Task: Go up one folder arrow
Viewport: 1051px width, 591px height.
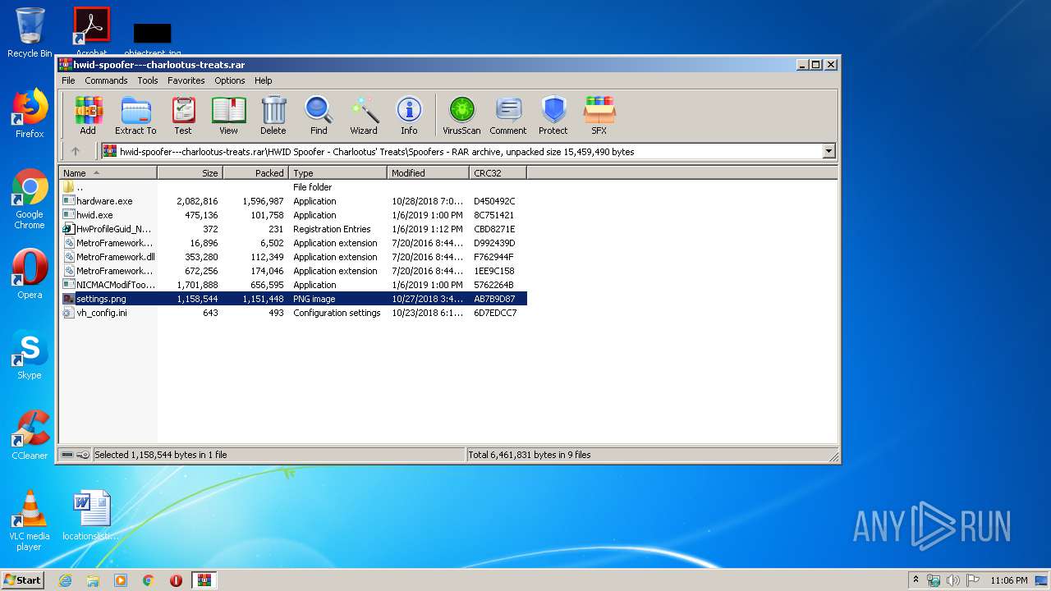Action: [x=76, y=151]
